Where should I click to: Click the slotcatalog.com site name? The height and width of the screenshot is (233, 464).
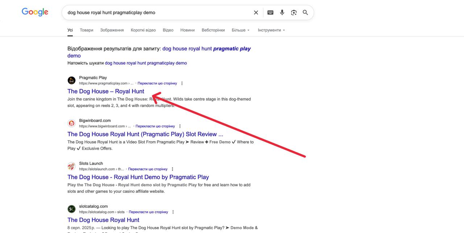click(x=94, y=206)
